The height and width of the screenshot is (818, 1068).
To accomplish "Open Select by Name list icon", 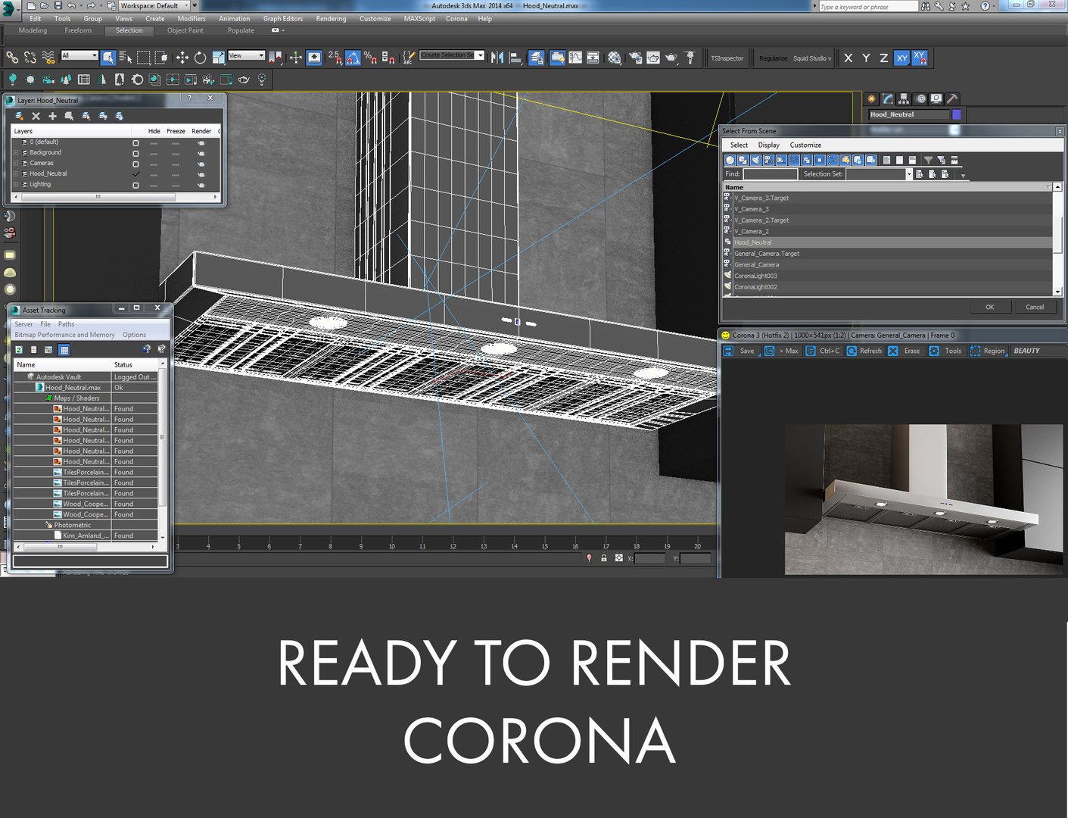I will 126,58.
